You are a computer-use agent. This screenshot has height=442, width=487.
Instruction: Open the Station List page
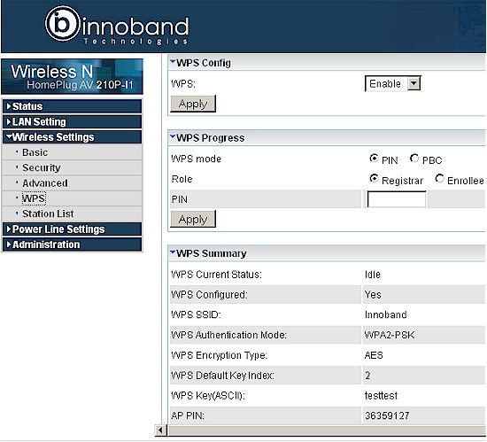[48, 213]
